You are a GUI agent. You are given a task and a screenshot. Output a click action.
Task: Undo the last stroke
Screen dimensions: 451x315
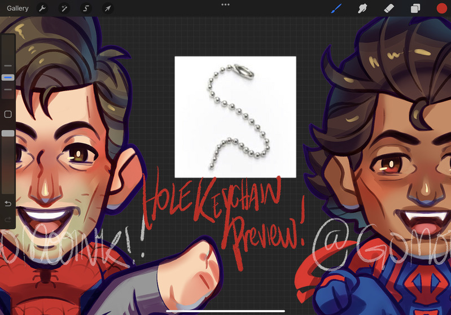(8, 204)
